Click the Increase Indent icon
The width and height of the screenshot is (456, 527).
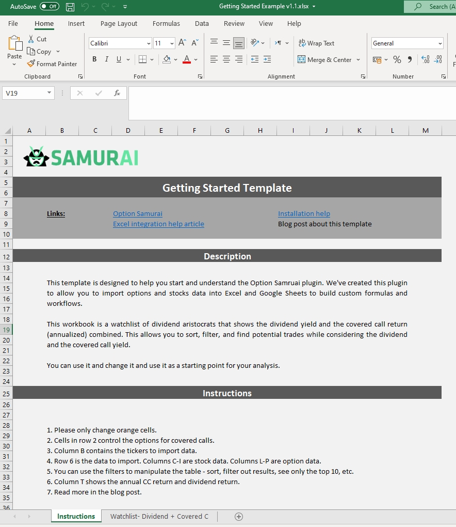(x=267, y=59)
